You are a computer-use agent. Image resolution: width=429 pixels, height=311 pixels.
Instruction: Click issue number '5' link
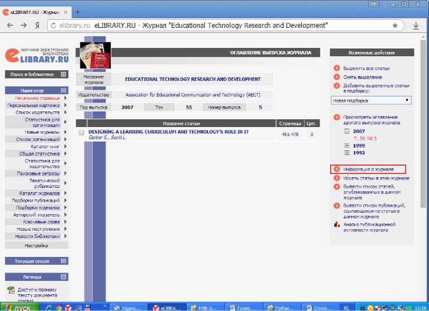[260, 108]
